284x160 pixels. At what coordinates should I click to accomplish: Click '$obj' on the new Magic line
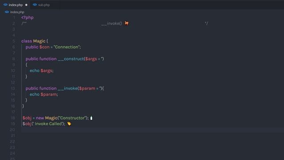point(27,118)
